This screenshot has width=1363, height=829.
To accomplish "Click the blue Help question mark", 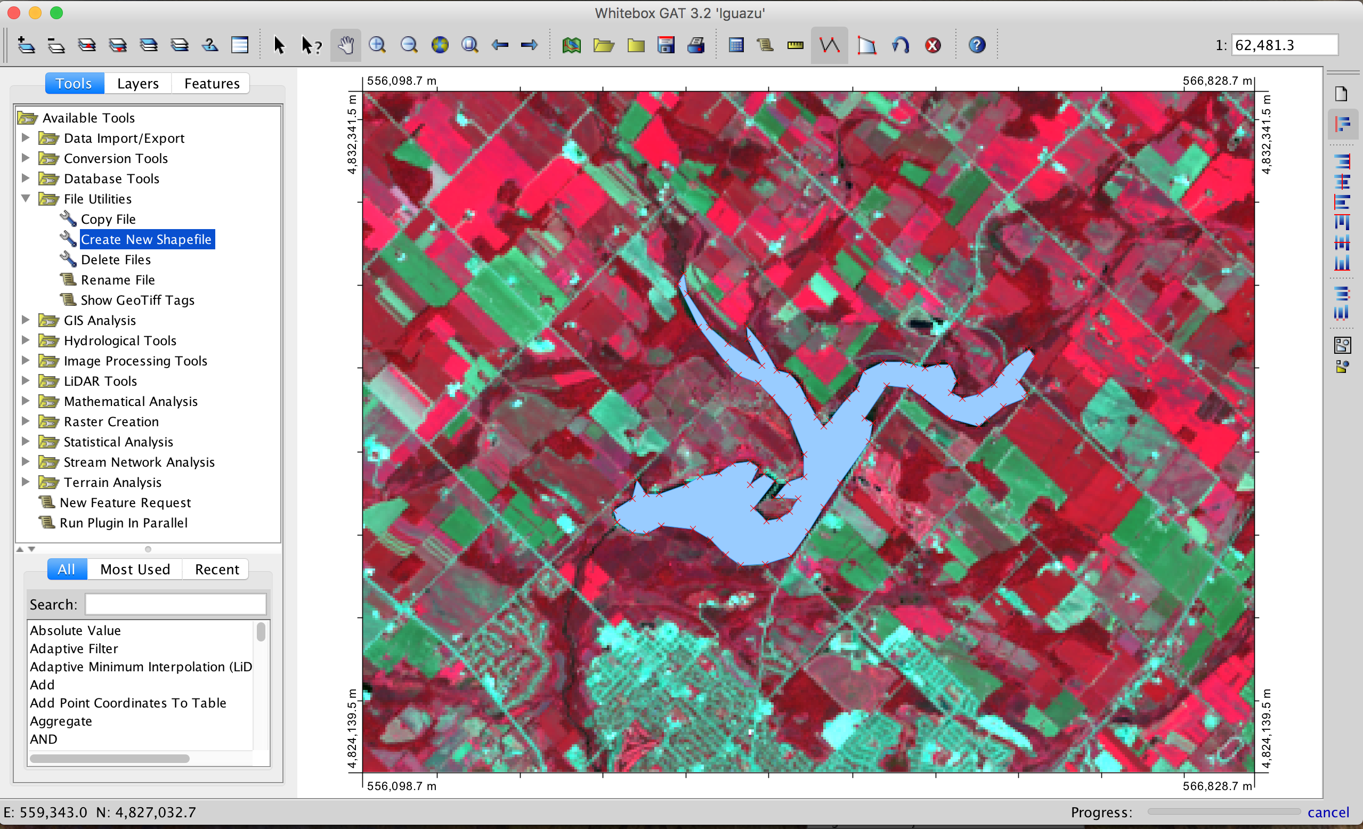I will click(977, 45).
